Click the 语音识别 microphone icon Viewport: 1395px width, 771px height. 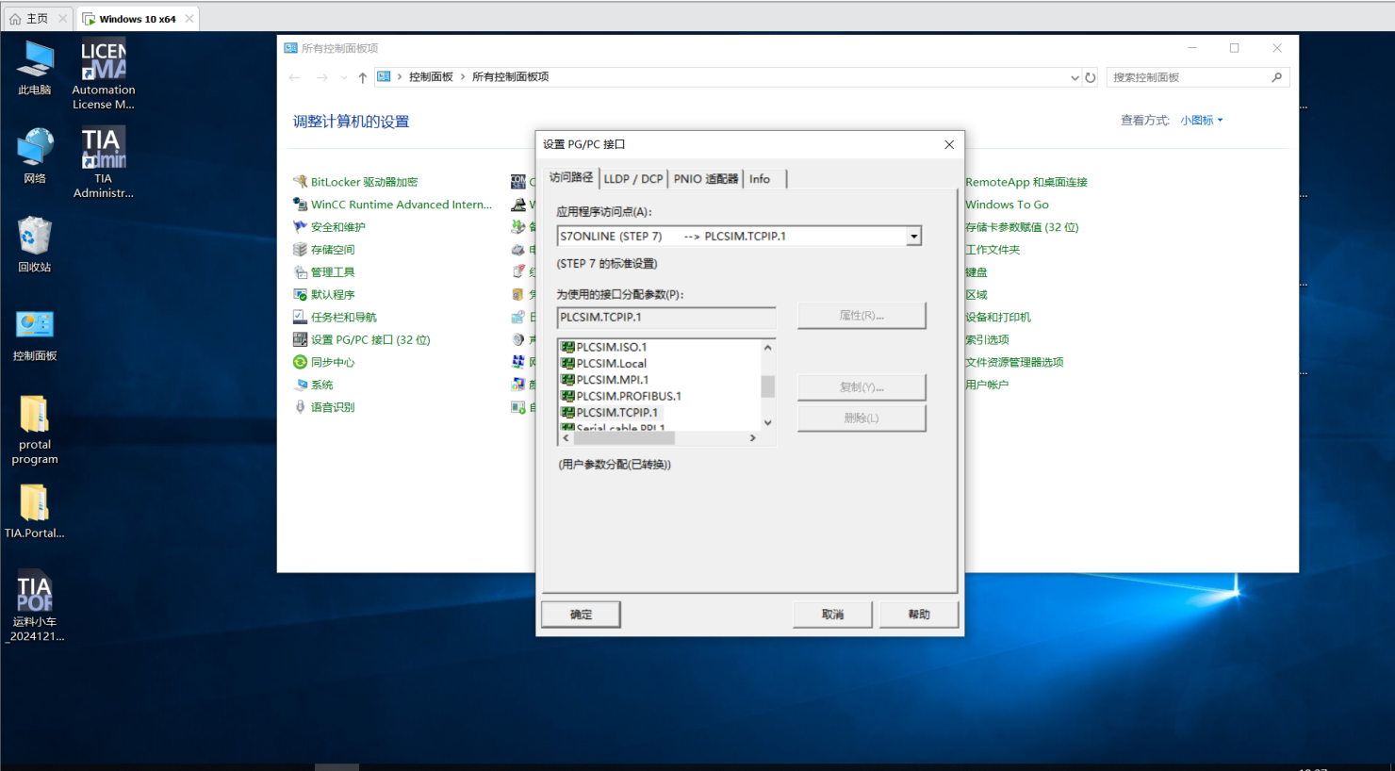pyautogui.click(x=300, y=408)
